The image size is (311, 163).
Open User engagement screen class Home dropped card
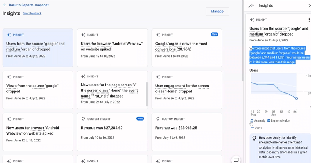pos(187,90)
